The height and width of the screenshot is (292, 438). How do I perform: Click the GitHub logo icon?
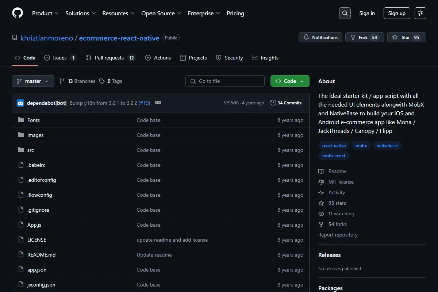[x=18, y=13]
